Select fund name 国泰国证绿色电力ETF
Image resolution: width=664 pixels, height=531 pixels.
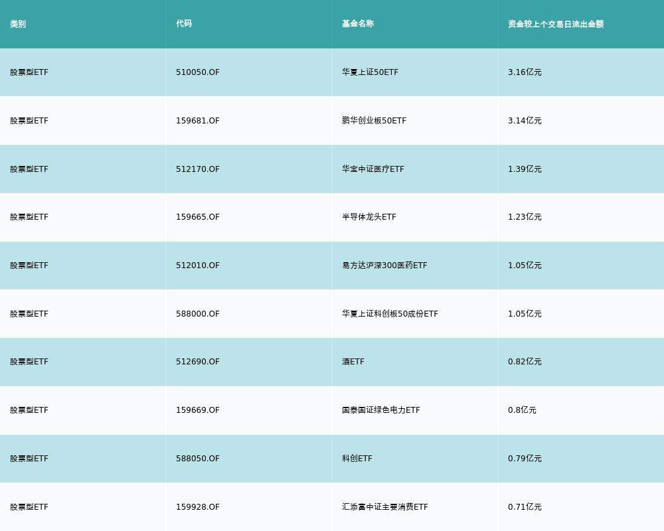pyautogui.click(x=381, y=410)
